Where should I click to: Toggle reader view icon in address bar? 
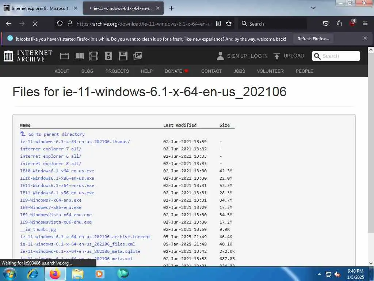click(218, 23)
